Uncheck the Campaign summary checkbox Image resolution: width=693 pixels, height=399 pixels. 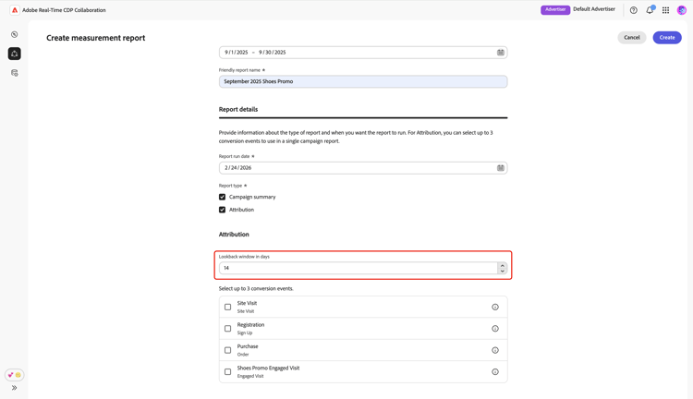pyautogui.click(x=223, y=197)
